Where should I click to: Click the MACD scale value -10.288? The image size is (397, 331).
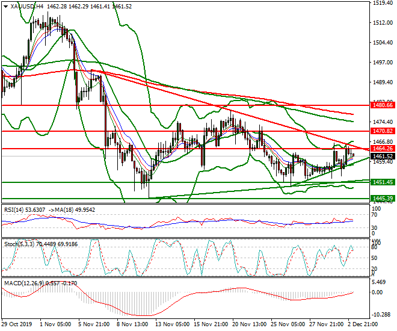click(x=381, y=315)
